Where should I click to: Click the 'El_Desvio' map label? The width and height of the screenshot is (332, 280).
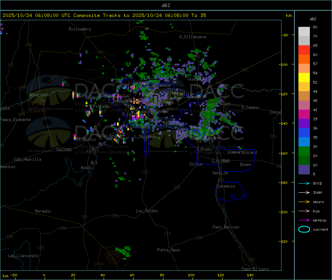point(86,139)
